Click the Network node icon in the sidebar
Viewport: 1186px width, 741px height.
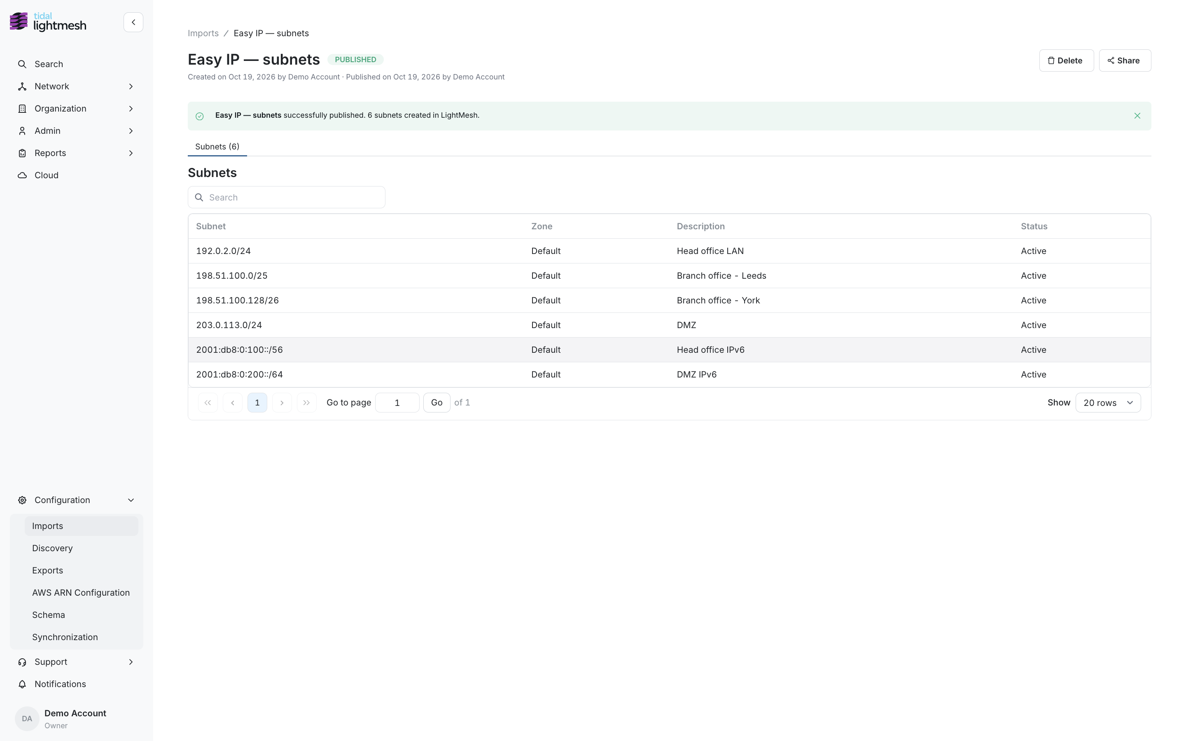tap(22, 86)
